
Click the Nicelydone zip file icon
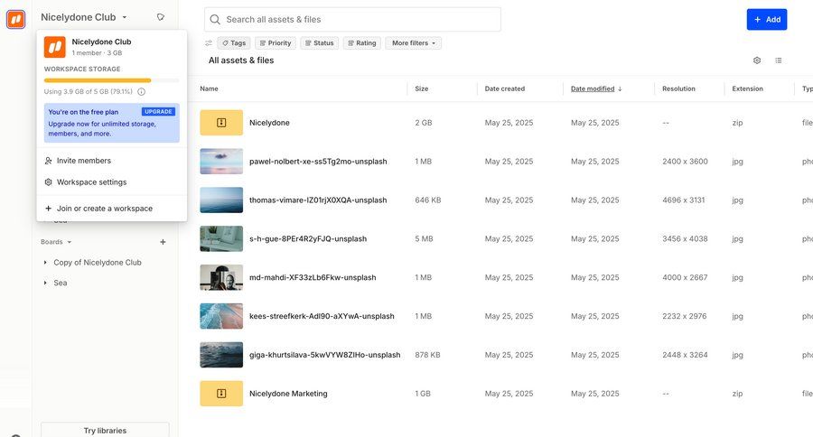click(x=221, y=123)
